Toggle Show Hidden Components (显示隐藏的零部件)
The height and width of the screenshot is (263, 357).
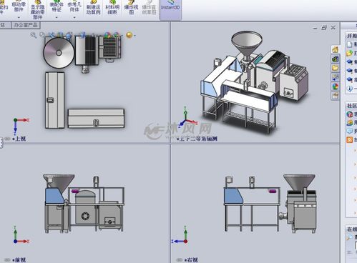(38, 10)
